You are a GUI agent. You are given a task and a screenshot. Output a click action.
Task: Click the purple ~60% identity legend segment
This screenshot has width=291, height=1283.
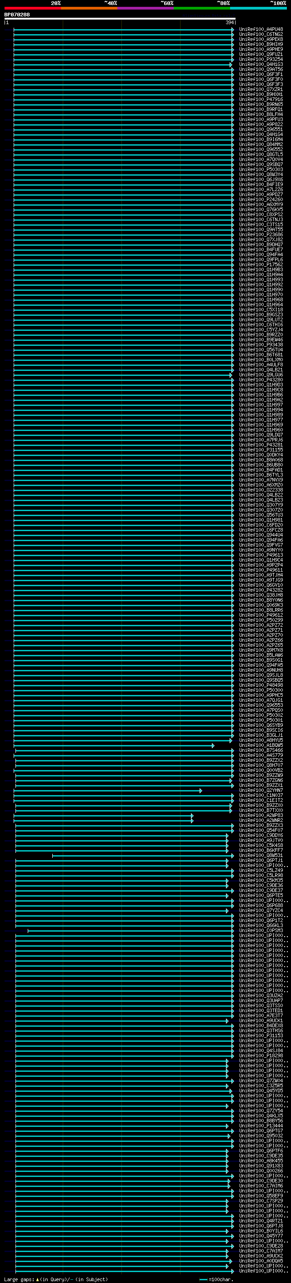pos(146,8)
